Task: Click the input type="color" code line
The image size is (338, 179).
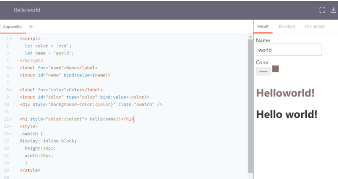Action: click(x=84, y=98)
